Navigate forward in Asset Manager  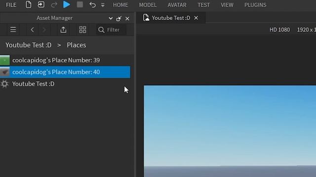coord(44,29)
